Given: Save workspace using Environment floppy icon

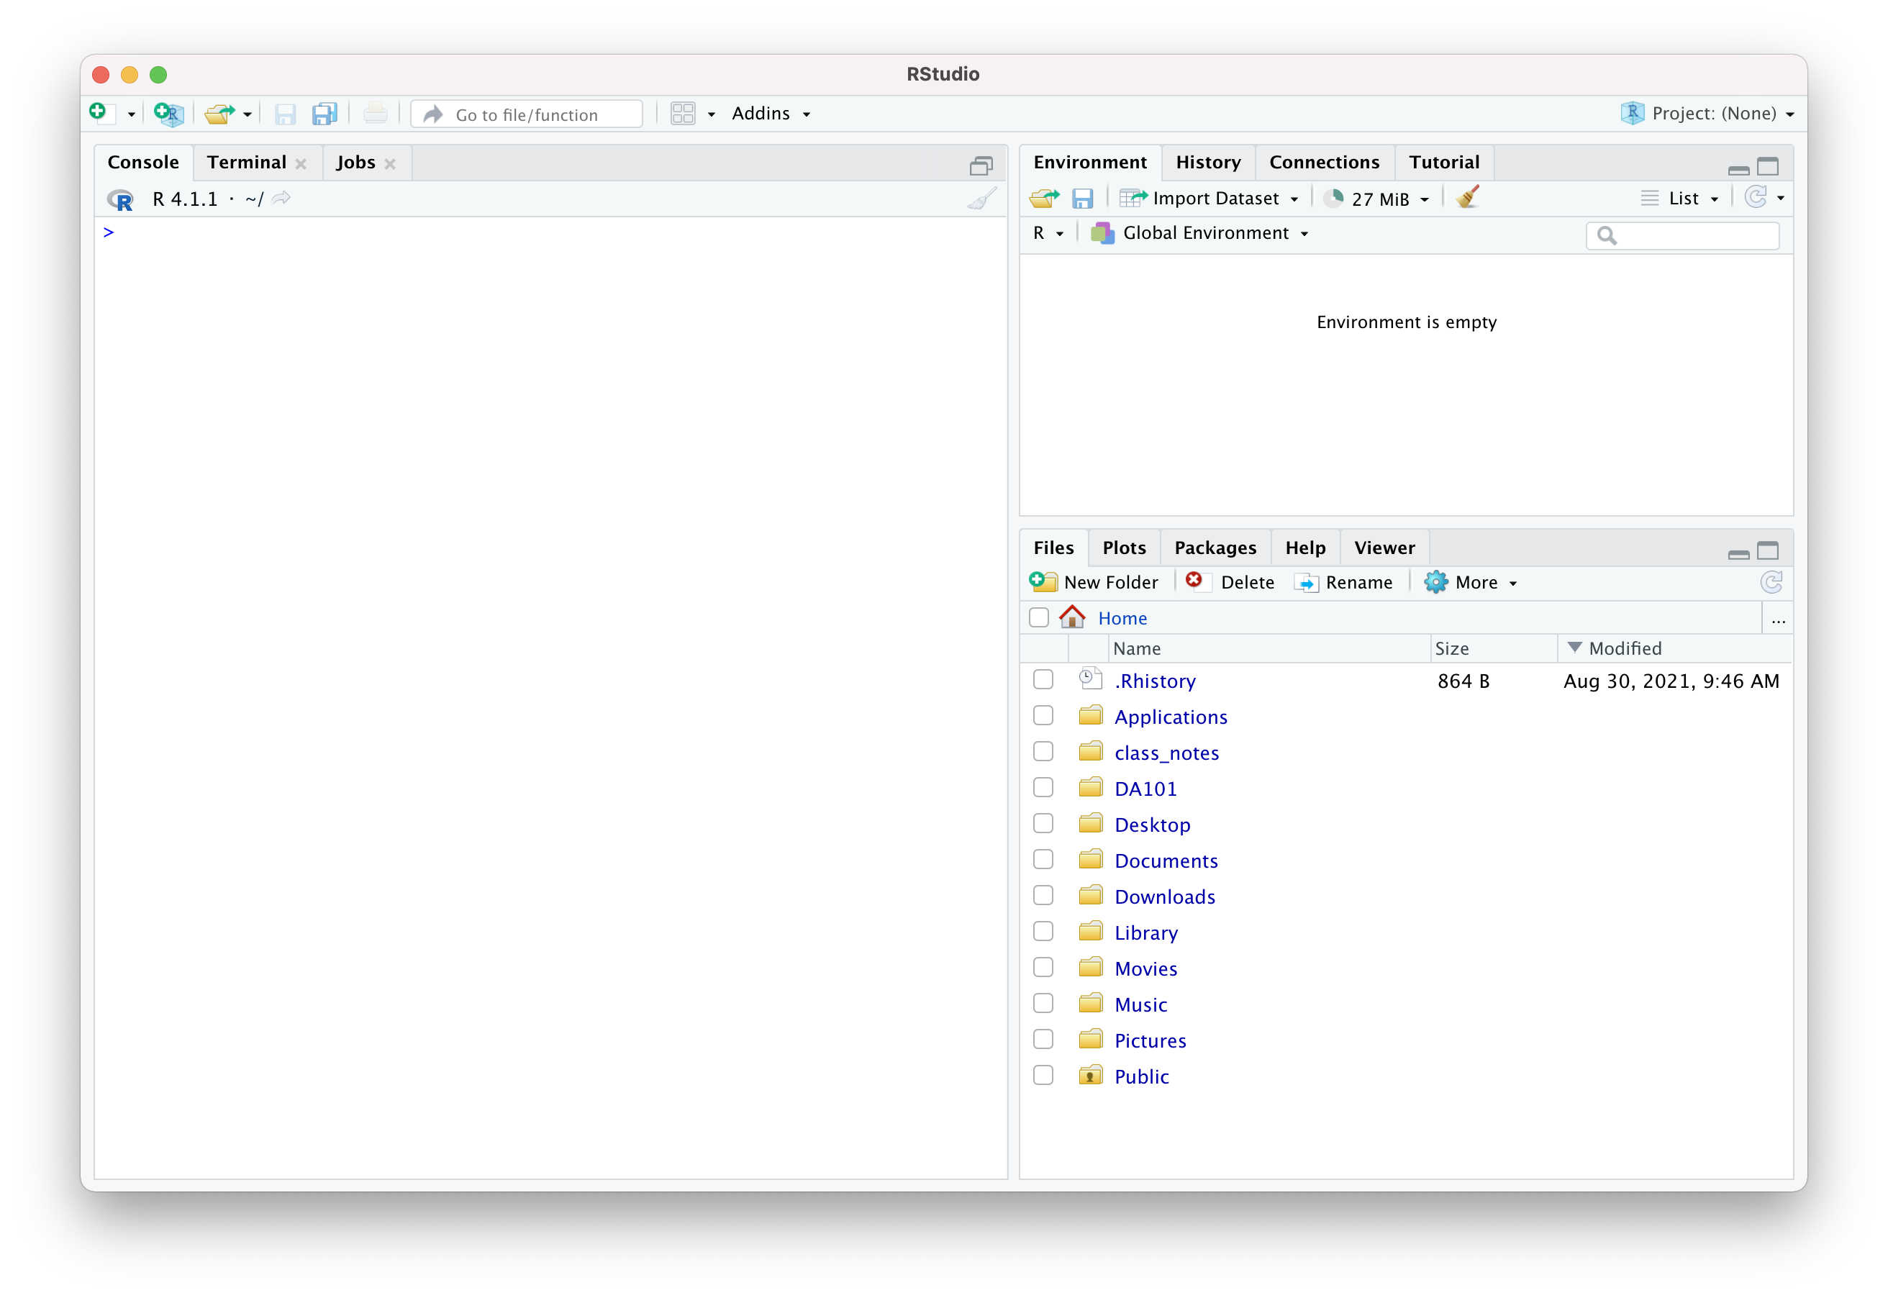Looking at the screenshot, I should [1082, 199].
